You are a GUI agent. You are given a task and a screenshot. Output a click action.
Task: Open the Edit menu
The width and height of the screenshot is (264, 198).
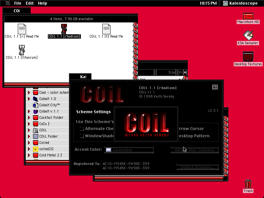[30, 3]
